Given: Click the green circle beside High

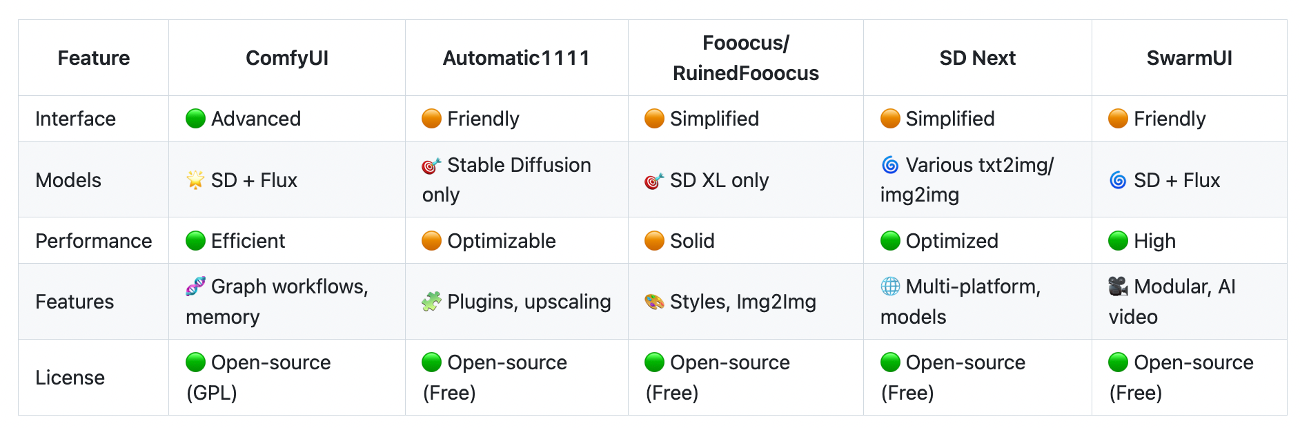Looking at the screenshot, I should tap(1118, 241).
